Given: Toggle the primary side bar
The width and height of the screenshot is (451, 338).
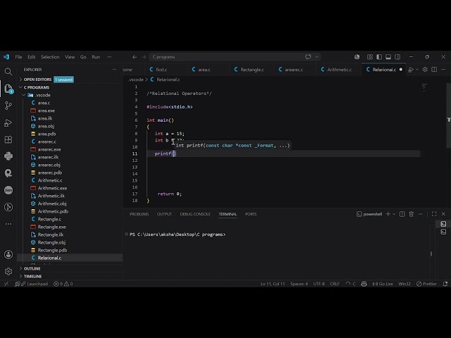Looking at the screenshot, I should coord(379,57).
